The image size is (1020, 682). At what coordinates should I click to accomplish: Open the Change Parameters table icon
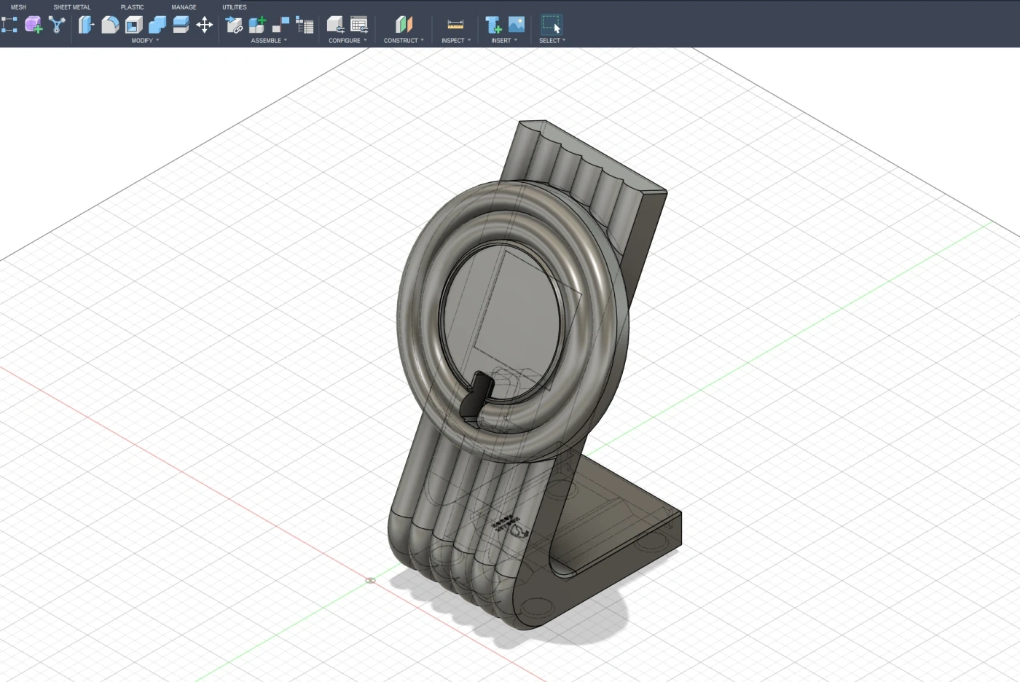[359, 25]
